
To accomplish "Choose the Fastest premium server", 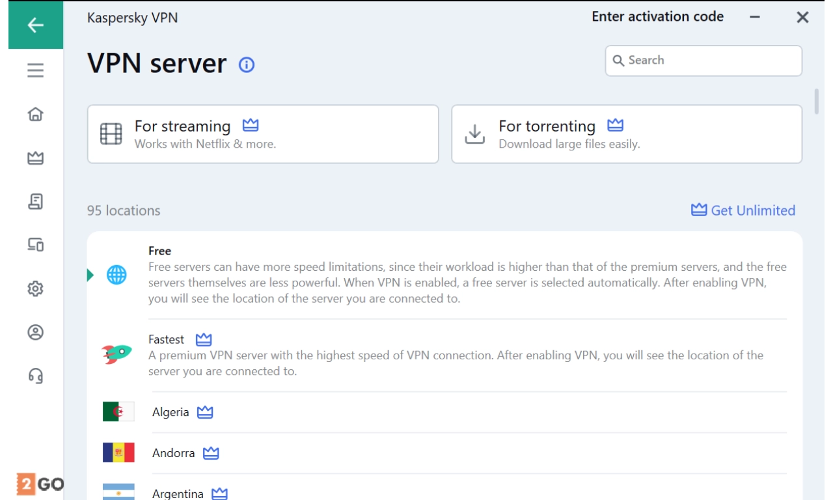I will point(444,355).
